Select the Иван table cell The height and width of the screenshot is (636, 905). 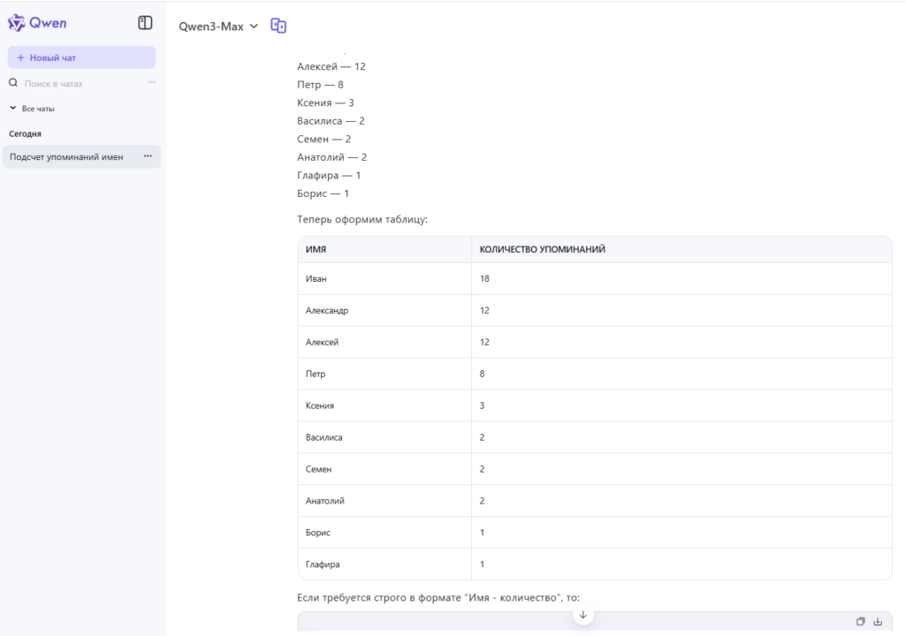click(x=316, y=279)
